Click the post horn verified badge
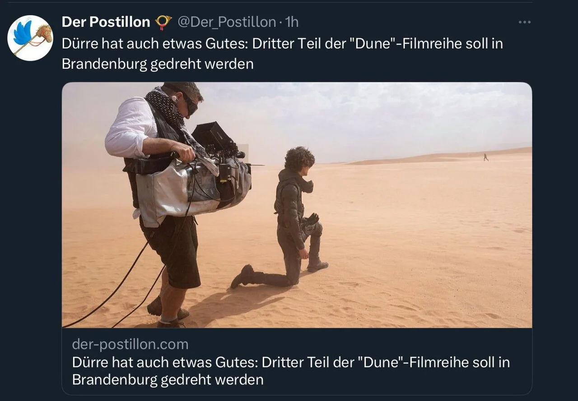This screenshot has width=578, height=401. pyautogui.click(x=163, y=22)
